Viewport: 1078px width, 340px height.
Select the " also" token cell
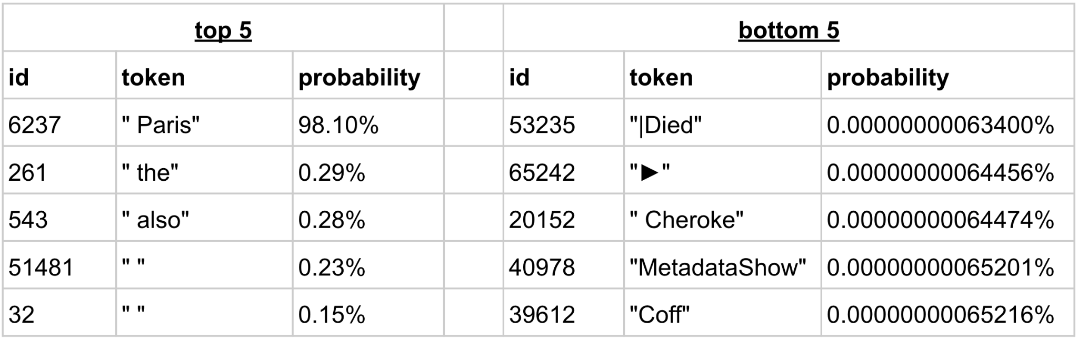pyautogui.click(x=156, y=220)
